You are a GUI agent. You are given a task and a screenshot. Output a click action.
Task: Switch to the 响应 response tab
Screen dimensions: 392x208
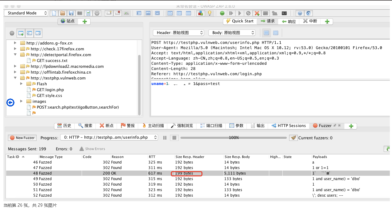[289, 21]
